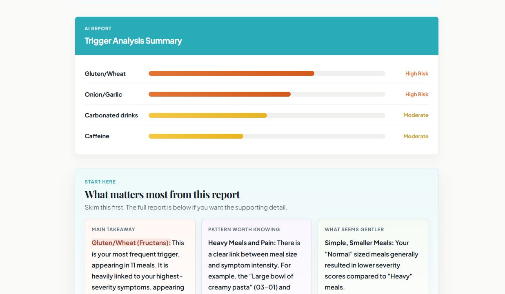Click the heading What matters most from this report

tap(162, 195)
